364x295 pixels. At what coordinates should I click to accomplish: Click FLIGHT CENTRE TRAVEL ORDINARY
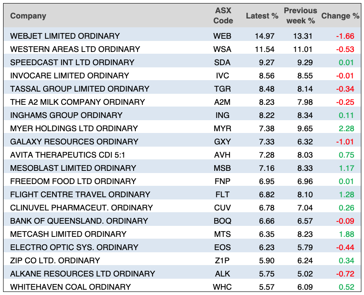point(80,194)
